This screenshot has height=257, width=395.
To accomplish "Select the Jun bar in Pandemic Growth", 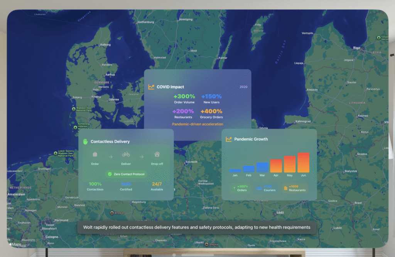I will [x=303, y=162].
